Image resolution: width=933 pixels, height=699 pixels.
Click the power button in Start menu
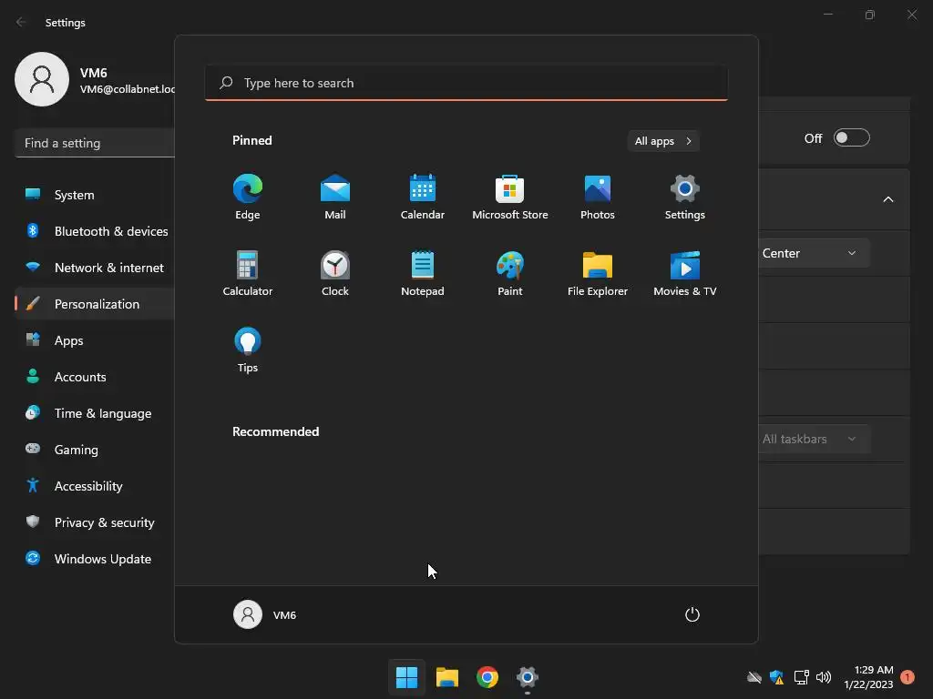click(692, 614)
